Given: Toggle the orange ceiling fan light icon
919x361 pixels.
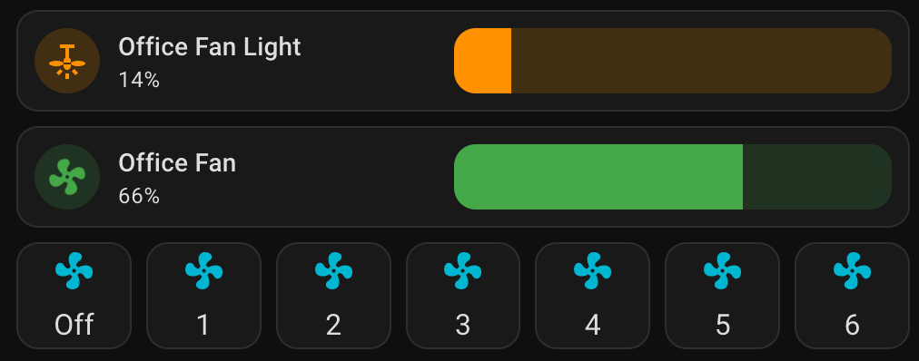Looking at the screenshot, I should 67,61.
